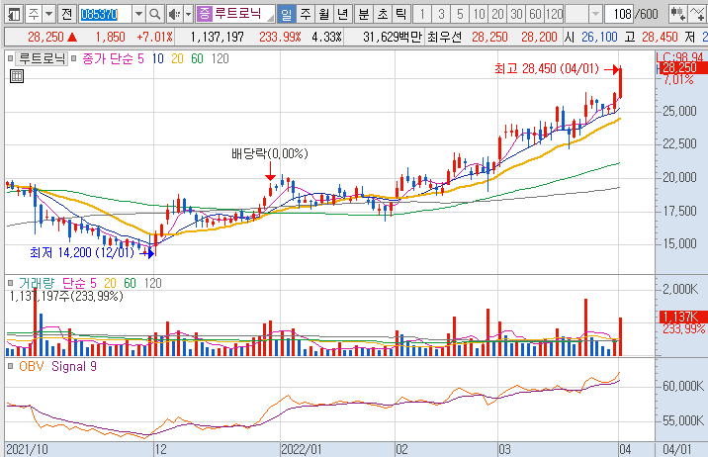The width and height of the screenshot is (708, 457).
Task: Click the candlestick add chart icon
Action: click(677, 15)
